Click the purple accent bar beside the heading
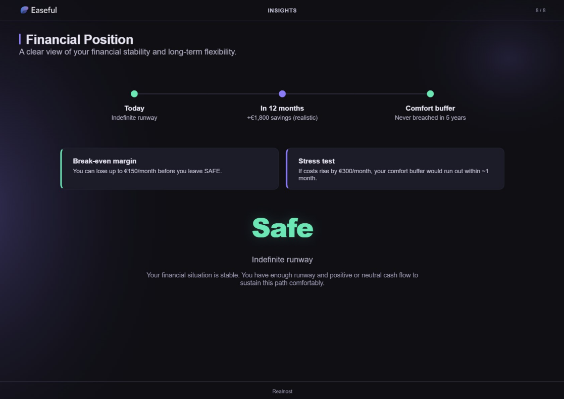The height and width of the screenshot is (399, 564). tap(20, 39)
